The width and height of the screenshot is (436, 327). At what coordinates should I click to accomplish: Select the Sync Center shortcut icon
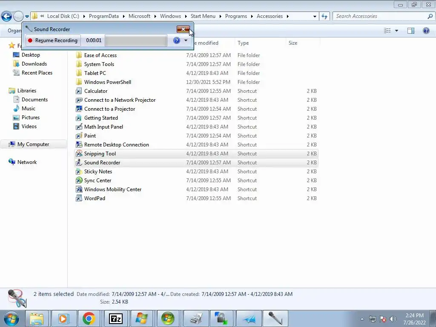click(79, 180)
